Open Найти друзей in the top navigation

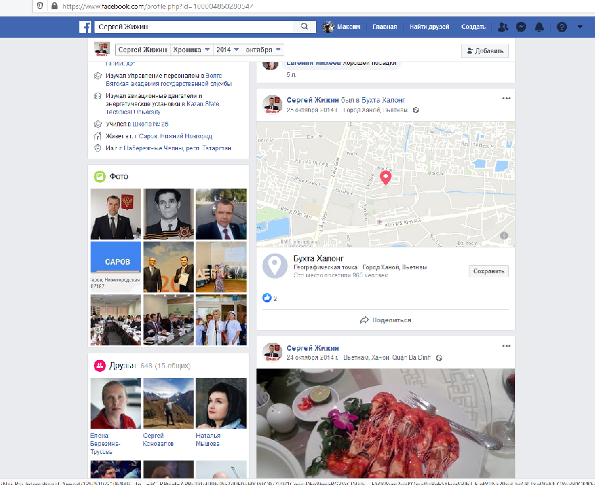[x=429, y=27]
